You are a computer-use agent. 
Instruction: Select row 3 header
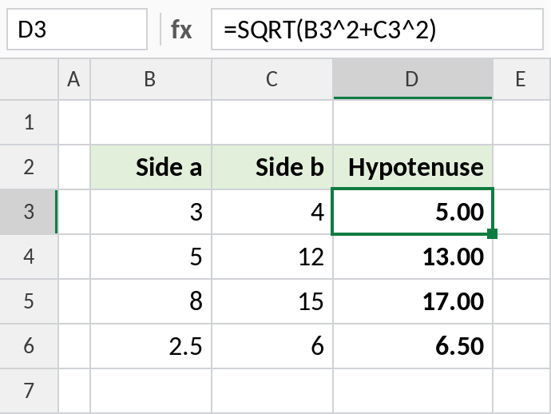[29, 212]
